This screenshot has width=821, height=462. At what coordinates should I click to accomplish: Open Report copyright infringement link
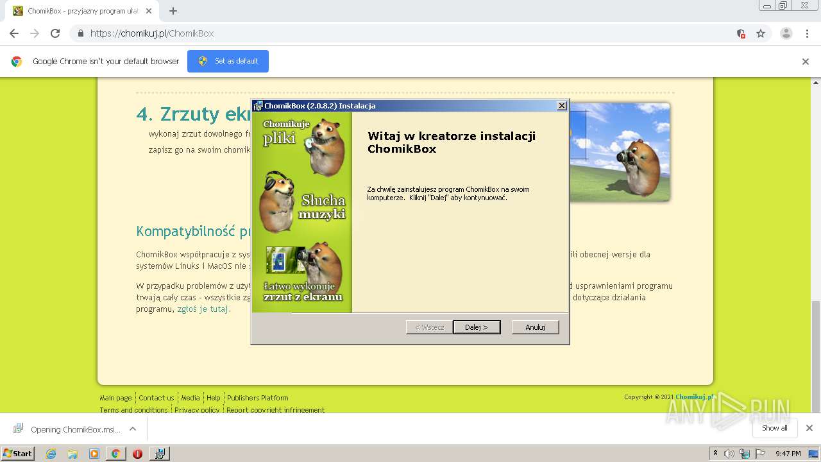coord(275,410)
